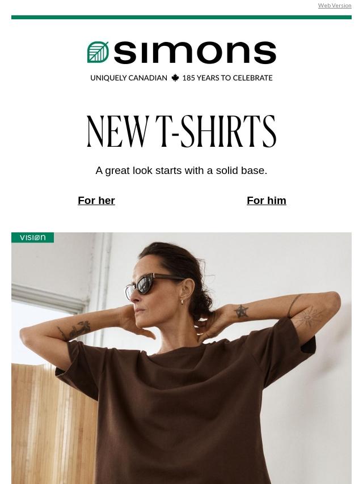Open the Web Version link
Viewport: 363px width, 484px height.
tap(335, 6)
